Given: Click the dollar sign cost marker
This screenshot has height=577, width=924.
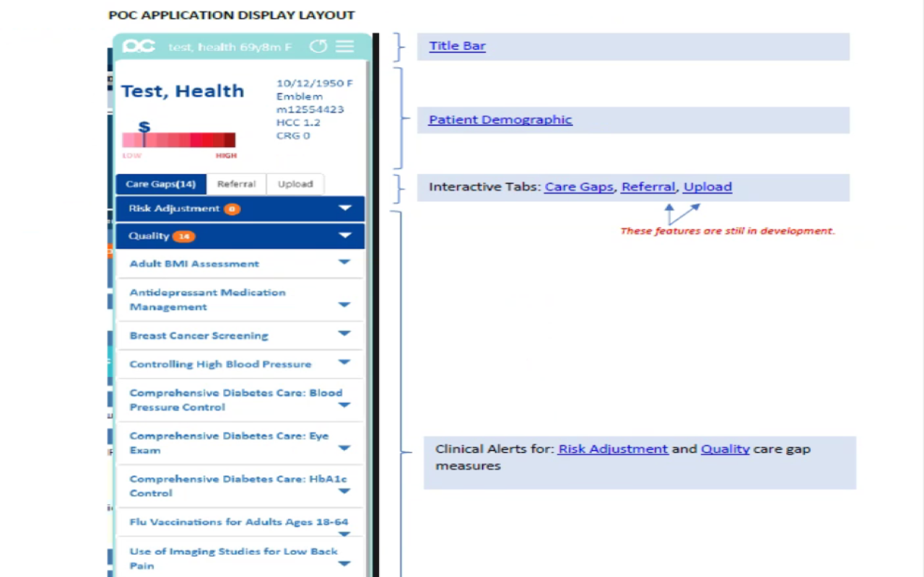Looking at the screenshot, I should pos(144,128).
